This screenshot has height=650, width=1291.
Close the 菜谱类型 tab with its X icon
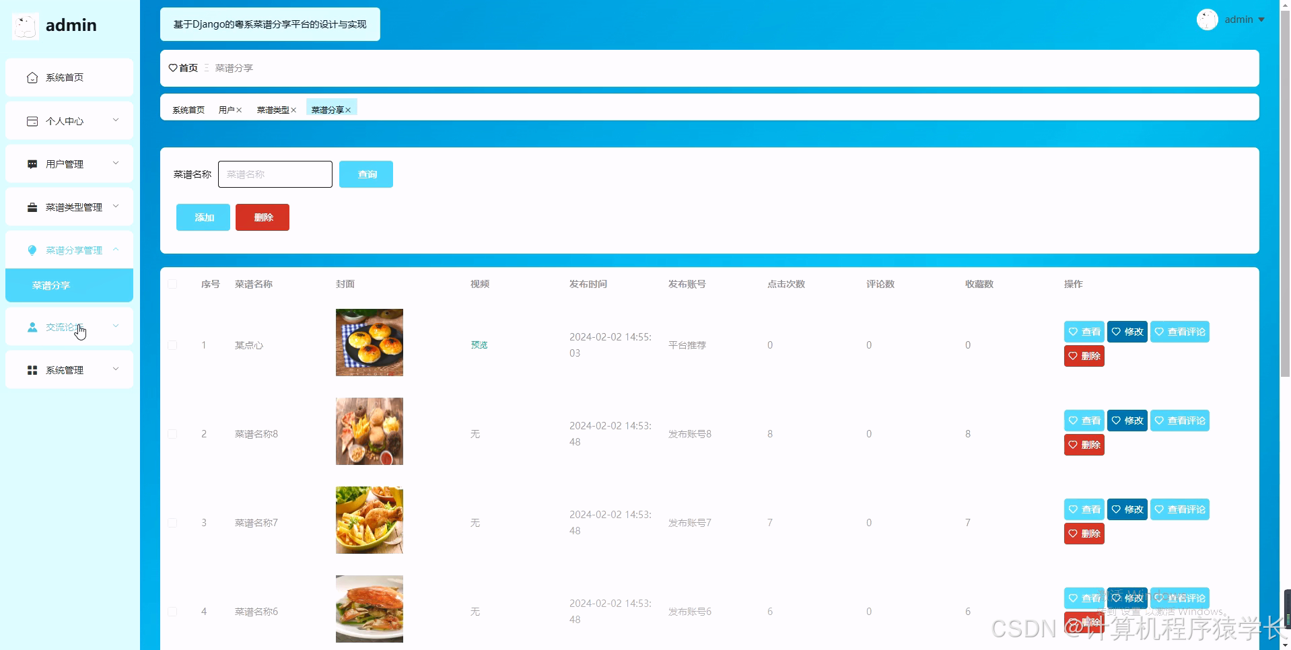[293, 110]
